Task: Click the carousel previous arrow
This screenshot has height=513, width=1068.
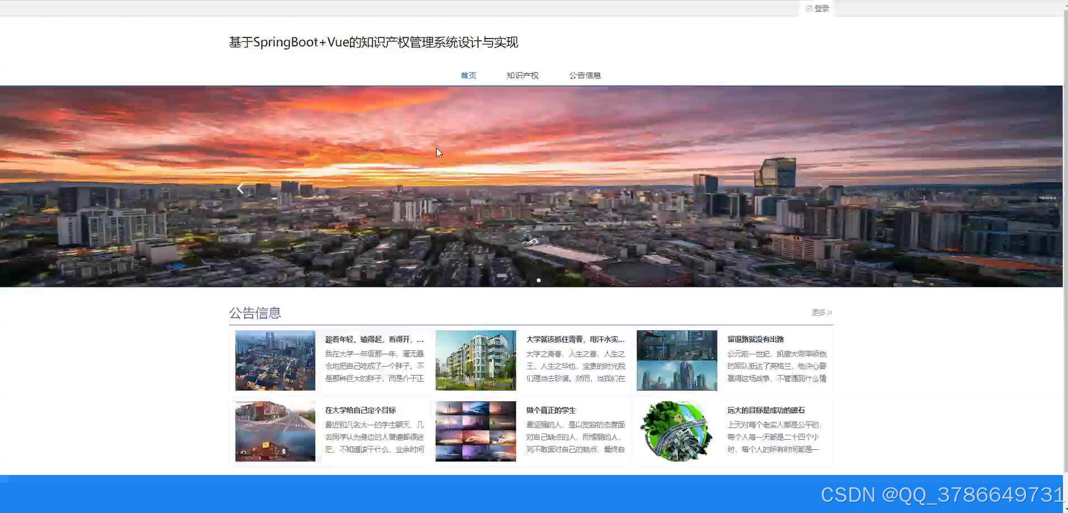Action: [x=240, y=188]
